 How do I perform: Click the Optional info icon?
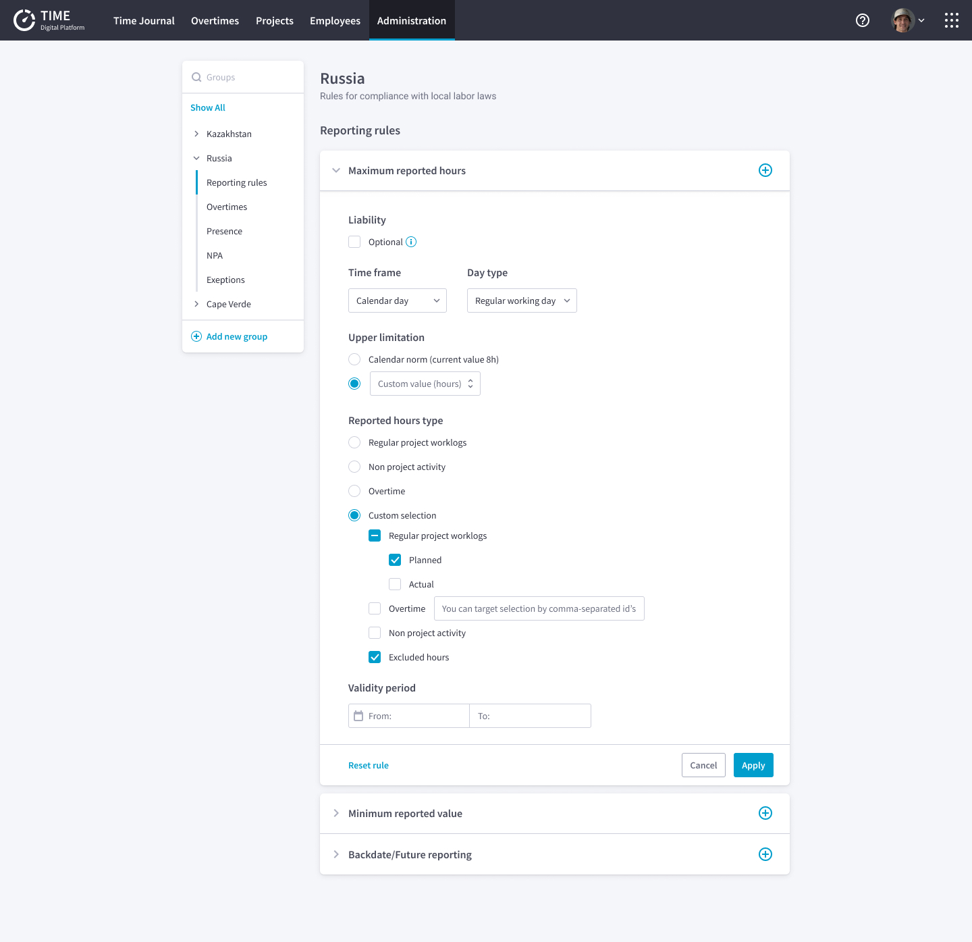[x=411, y=242]
